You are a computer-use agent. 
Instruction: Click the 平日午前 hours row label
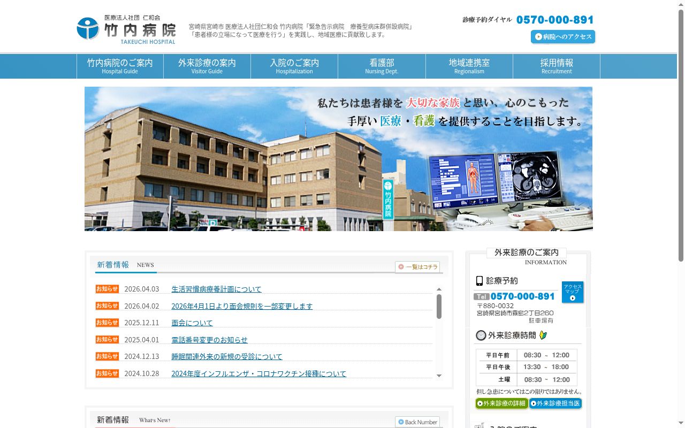tap(498, 355)
